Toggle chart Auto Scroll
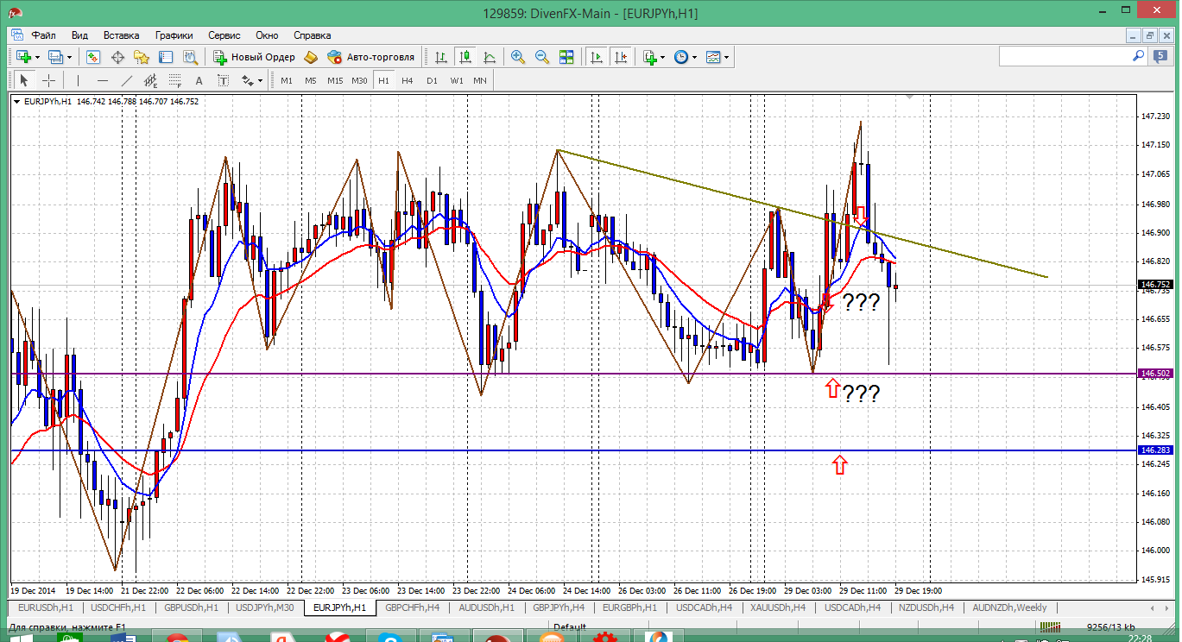This screenshot has width=1182, height=642. (596, 57)
